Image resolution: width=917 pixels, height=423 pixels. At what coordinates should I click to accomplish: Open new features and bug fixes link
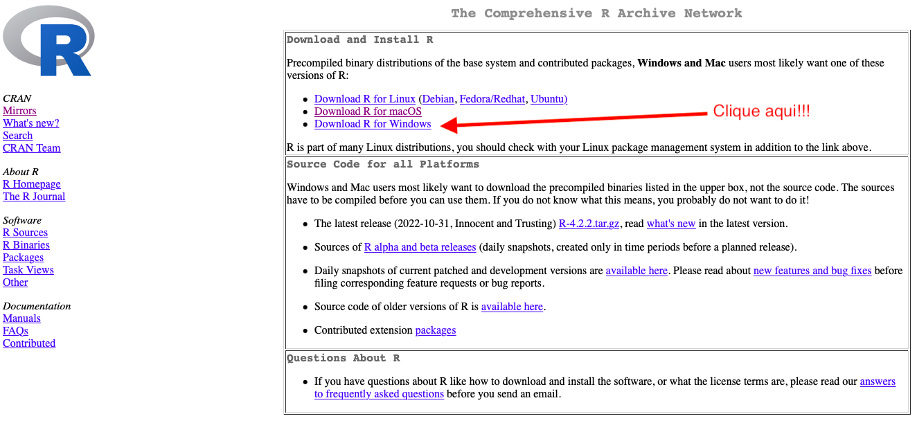tap(812, 271)
